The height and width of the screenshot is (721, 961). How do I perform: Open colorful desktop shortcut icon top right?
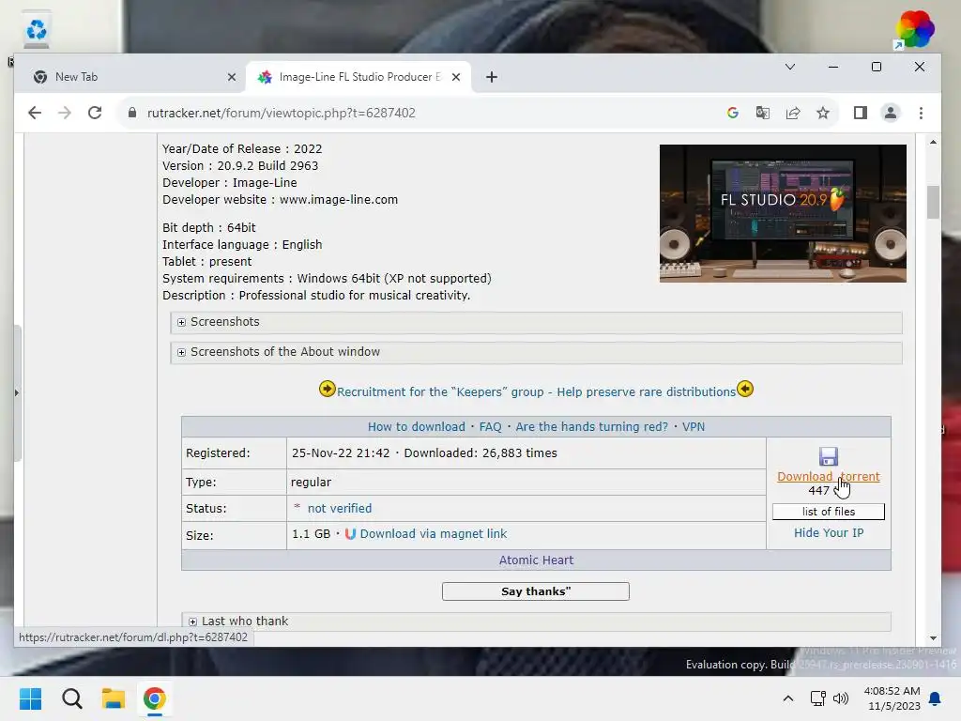[x=914, y=29]
